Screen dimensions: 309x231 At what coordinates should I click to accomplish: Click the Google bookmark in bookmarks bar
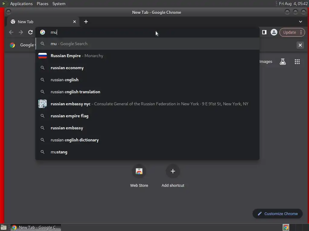click(22, 45)
